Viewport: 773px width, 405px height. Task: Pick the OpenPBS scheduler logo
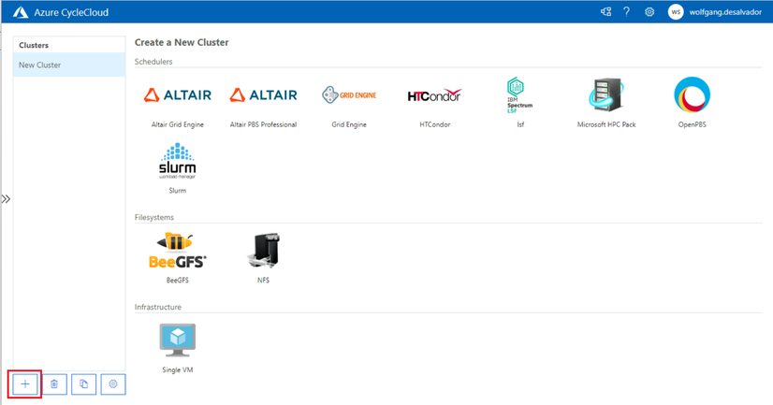click(693, 94)
